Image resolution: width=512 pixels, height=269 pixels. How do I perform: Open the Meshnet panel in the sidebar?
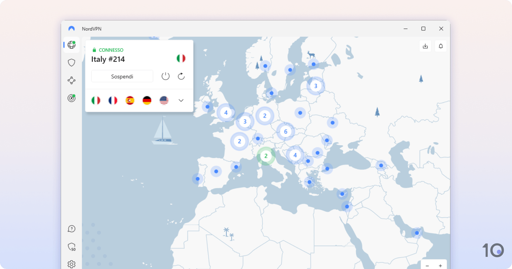click(71, 80)
